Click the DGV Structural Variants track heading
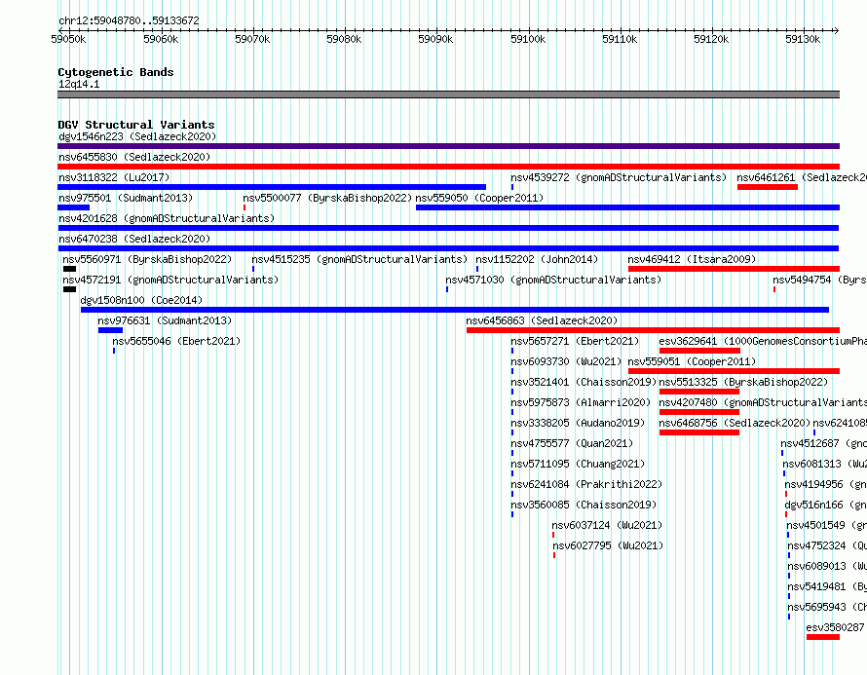This screenshot has height=675, width=867. (136, 125)
